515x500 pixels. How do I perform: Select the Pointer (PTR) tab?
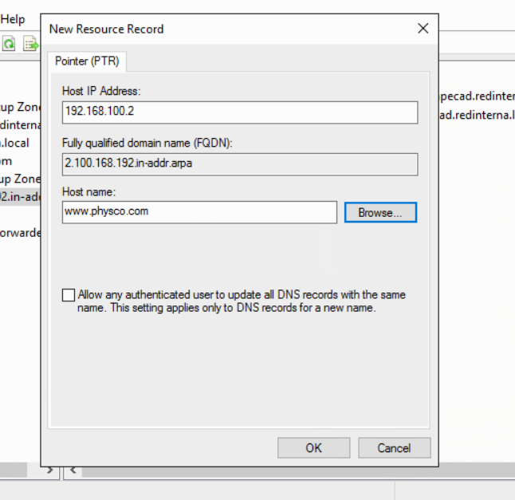(87, 61)
